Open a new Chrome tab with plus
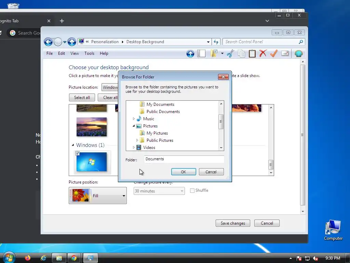This screenshot has width=350, height=263. [x=62, y=21]
